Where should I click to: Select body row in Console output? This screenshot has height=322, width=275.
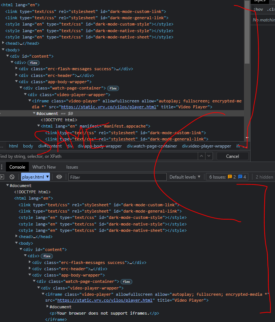[x=26, y=243]
